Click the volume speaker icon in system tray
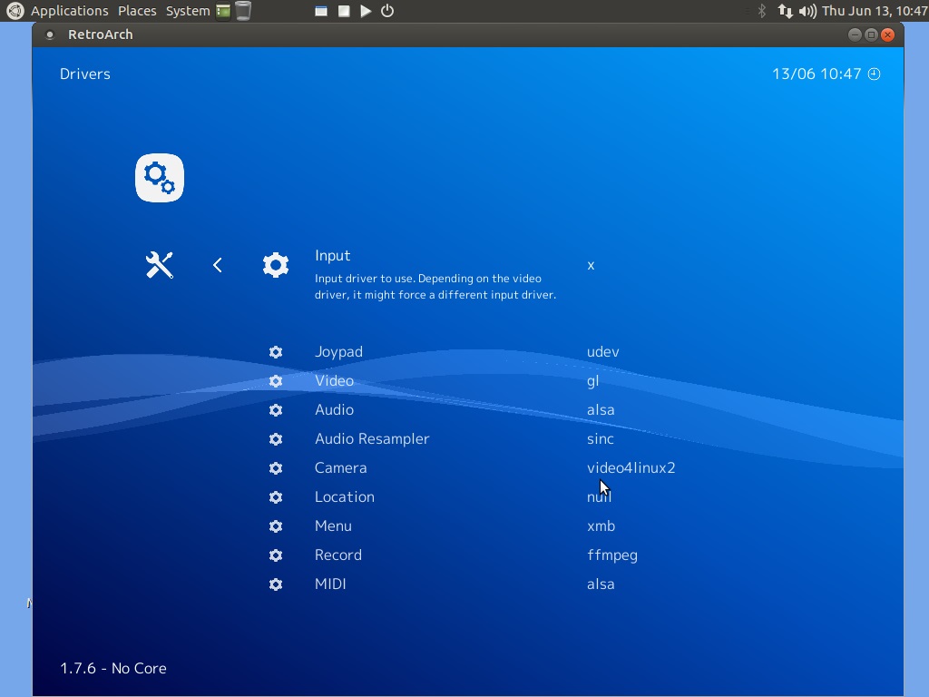Screen dimensions: 929x697 coord(807,11)
